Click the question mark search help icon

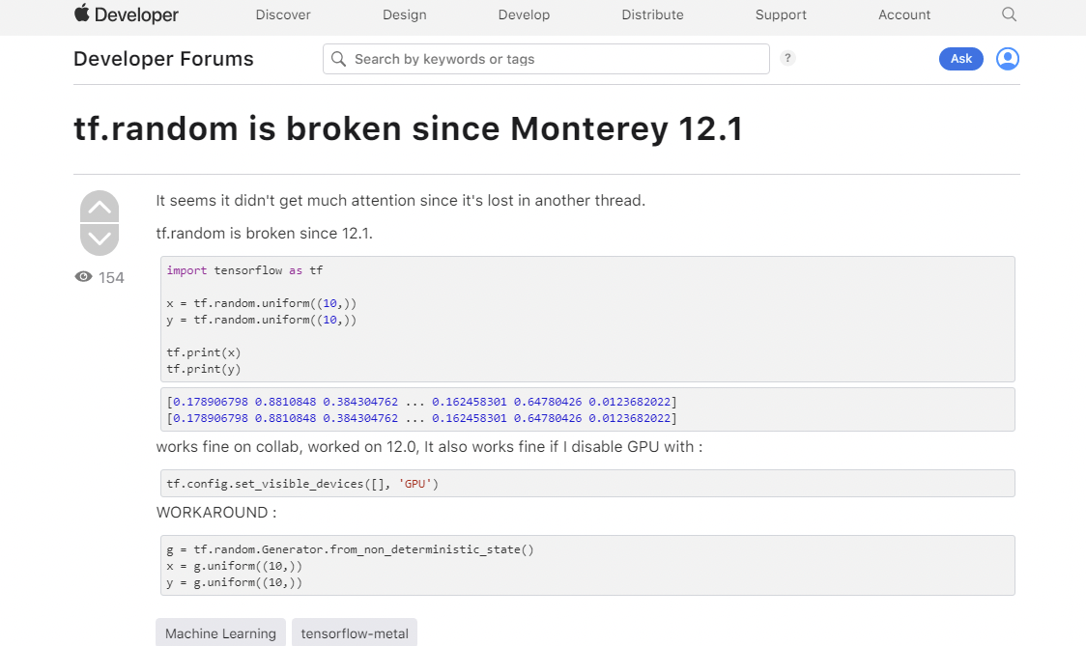(x=788, y=58)
